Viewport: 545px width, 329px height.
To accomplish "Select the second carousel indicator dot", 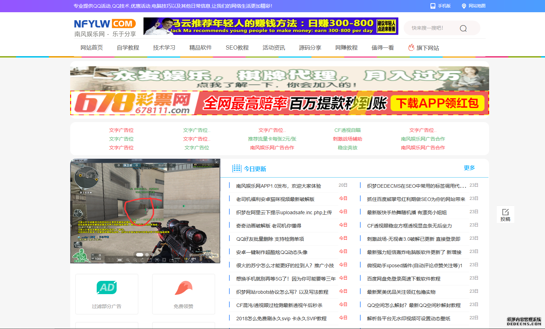I will 147,255.
